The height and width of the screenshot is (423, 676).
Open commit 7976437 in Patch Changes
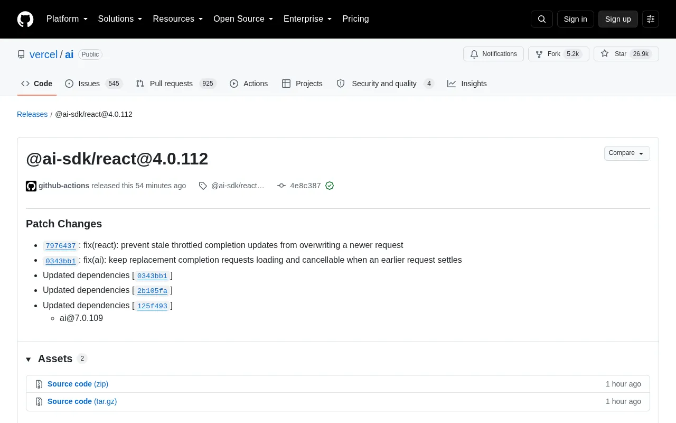tap(61, 245)
